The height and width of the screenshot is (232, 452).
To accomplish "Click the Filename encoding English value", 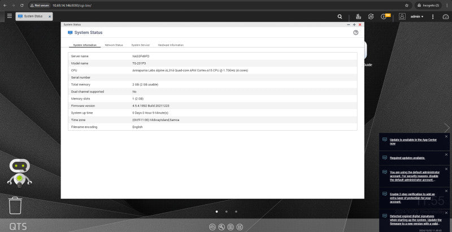I will tap(137, 127).
